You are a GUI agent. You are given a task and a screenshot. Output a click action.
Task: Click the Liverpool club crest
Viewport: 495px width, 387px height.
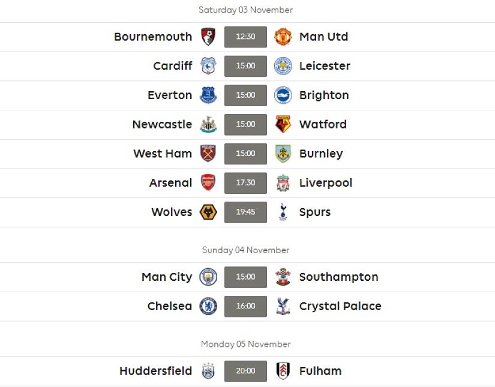(x=283, y=183)
